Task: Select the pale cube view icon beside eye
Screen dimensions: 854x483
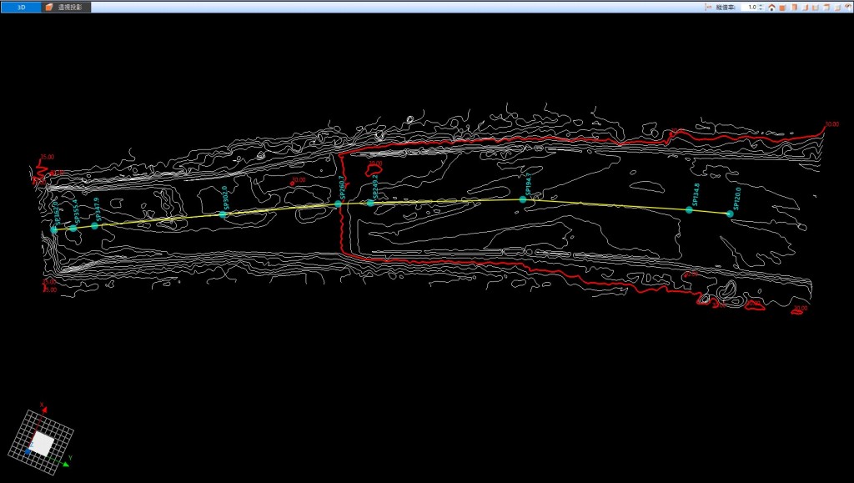Action: 836,7
